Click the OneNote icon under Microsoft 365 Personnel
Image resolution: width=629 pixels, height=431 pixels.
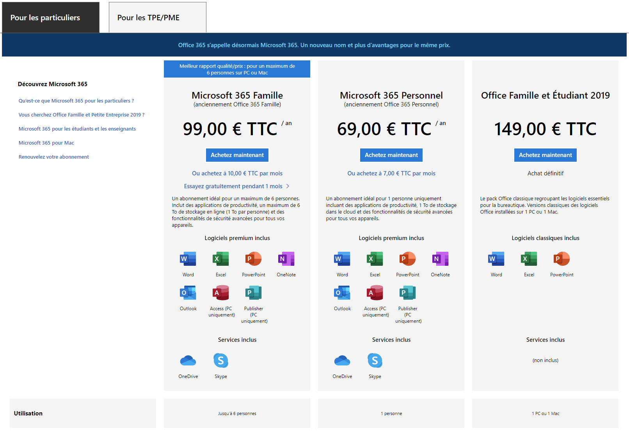pos(441,259)
